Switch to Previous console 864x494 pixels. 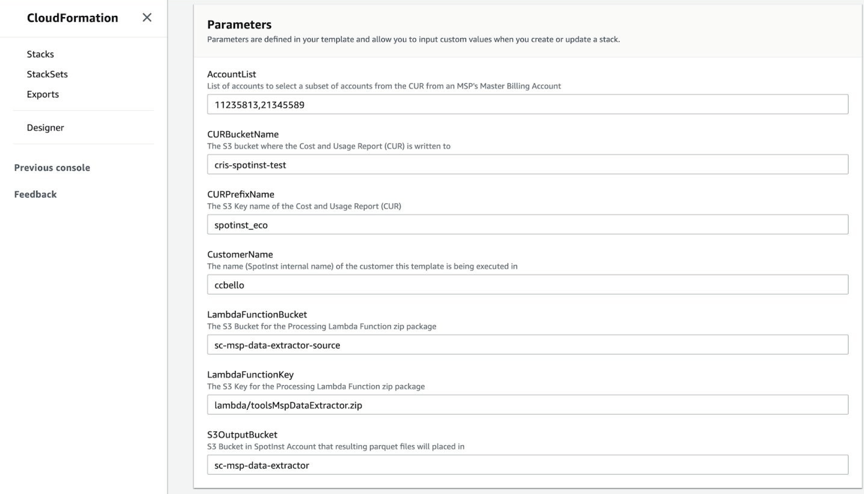[52, 168]
